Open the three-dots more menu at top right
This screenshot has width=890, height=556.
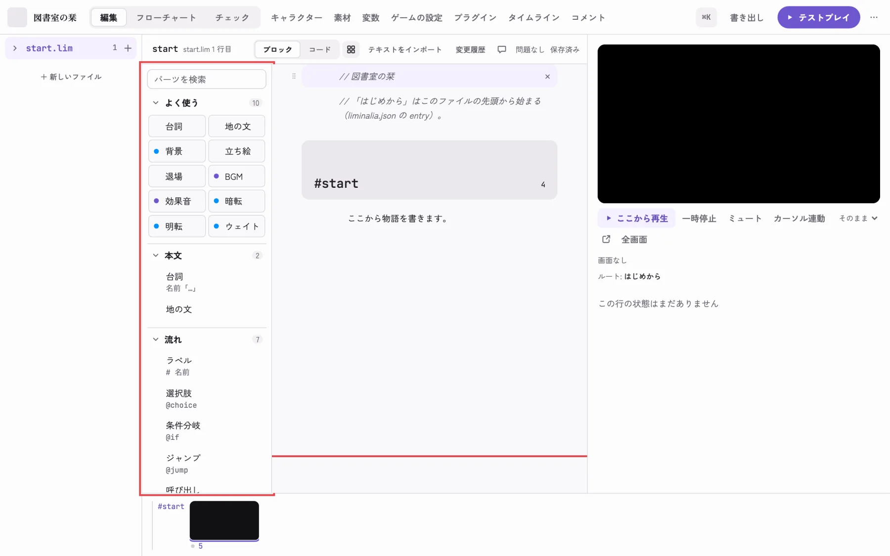point(874,17)
